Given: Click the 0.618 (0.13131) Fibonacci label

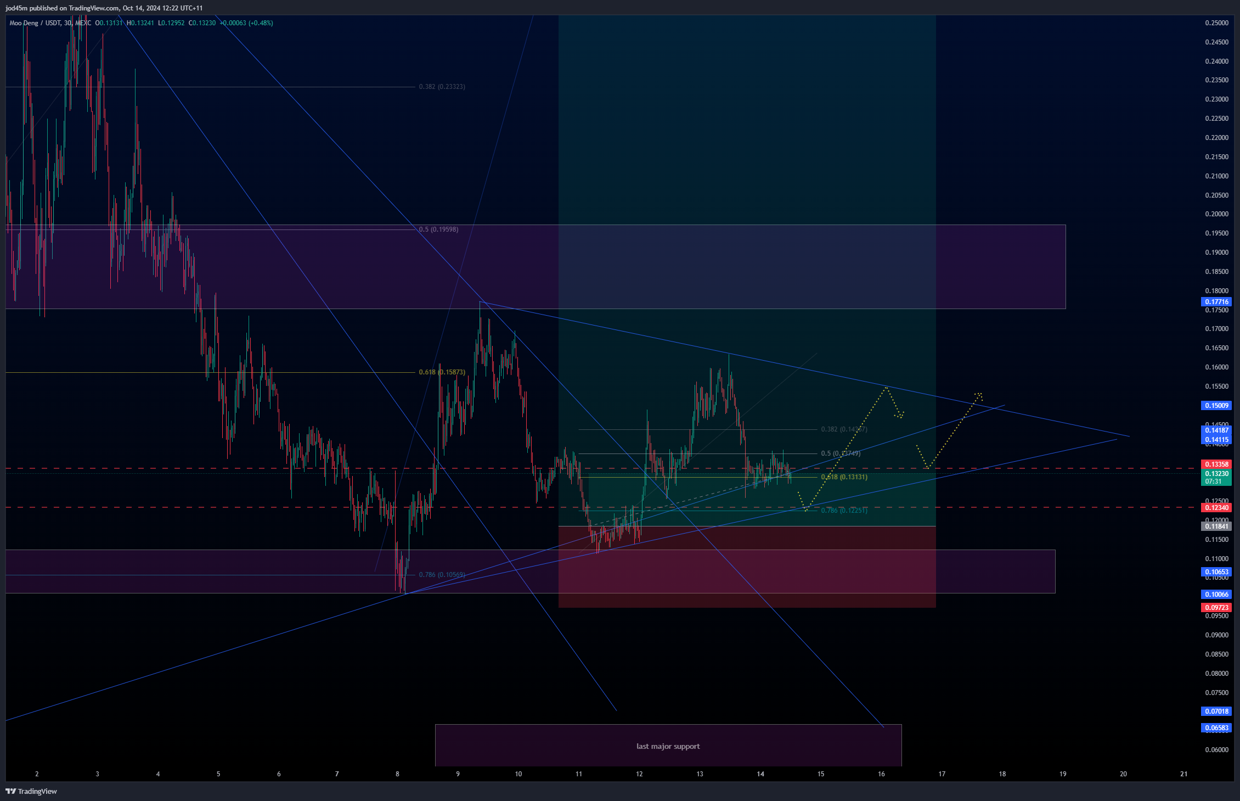Looking at the screenshot, I should [x=844, y=477].
